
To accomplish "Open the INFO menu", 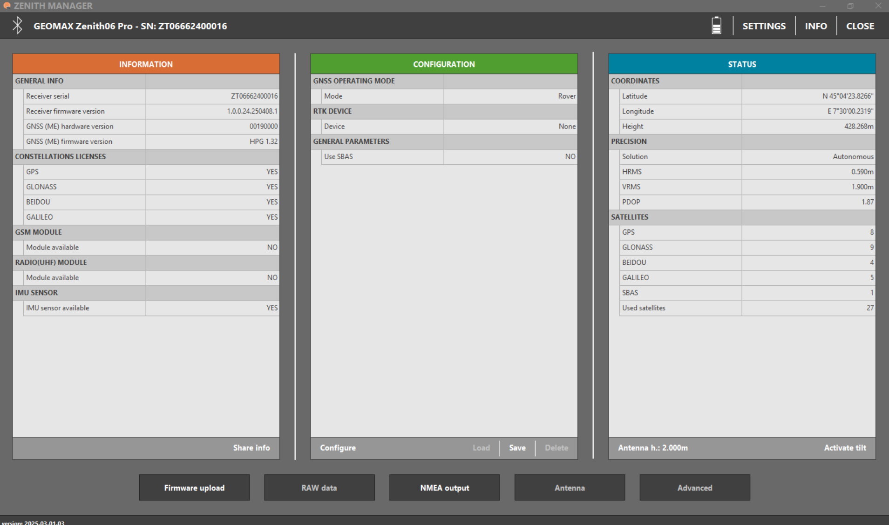I will (816, 26).
